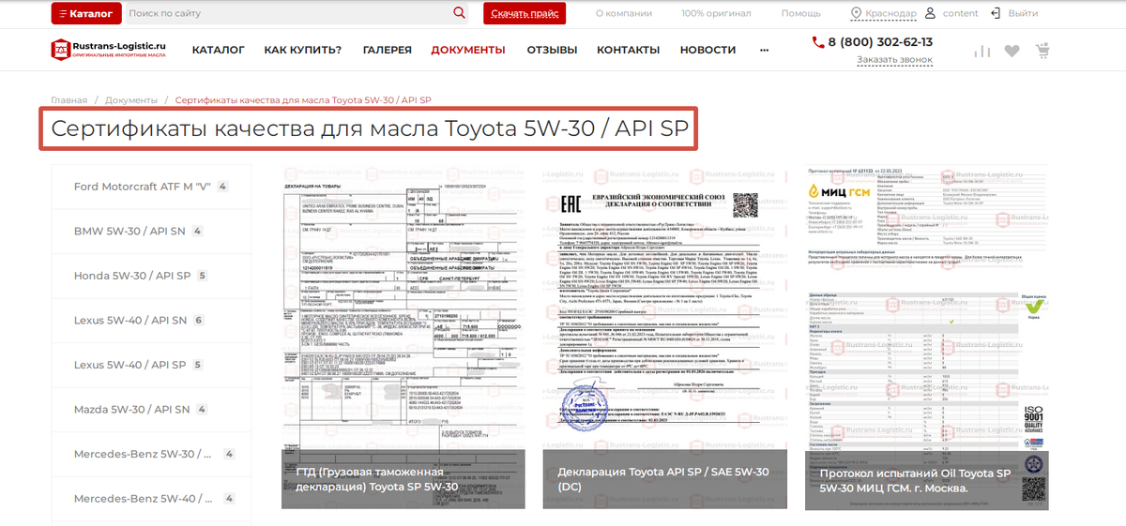Click the user profile icon
Screen dimensions: 1126x526
[930, 13]
